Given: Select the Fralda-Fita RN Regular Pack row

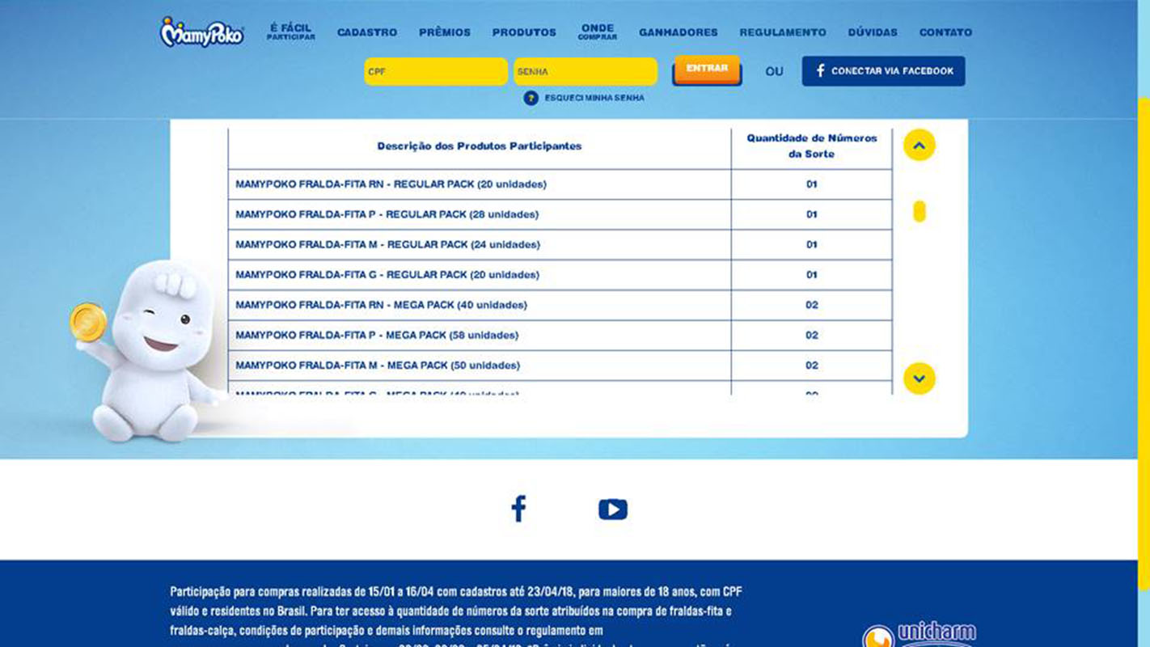Looking at the screenshot, I should 560,184.
